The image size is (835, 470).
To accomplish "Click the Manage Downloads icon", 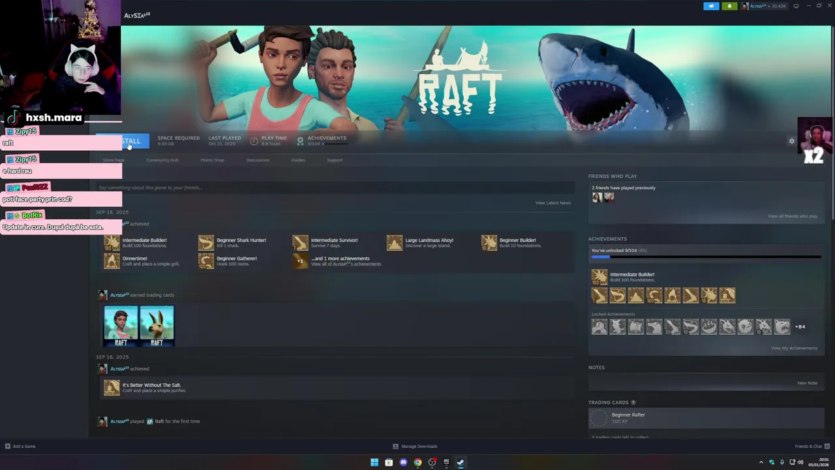I will pyautogui.click(x=395, y=446).
